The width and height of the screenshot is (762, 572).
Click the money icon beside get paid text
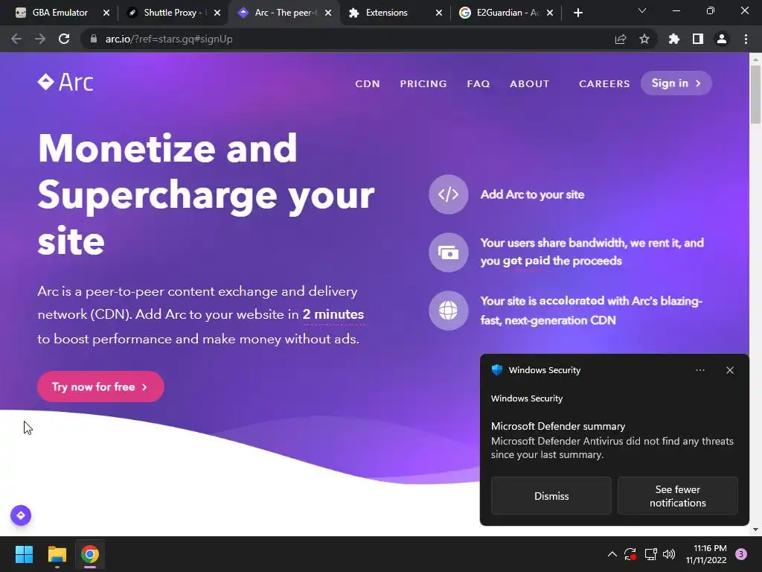[448, 252]
